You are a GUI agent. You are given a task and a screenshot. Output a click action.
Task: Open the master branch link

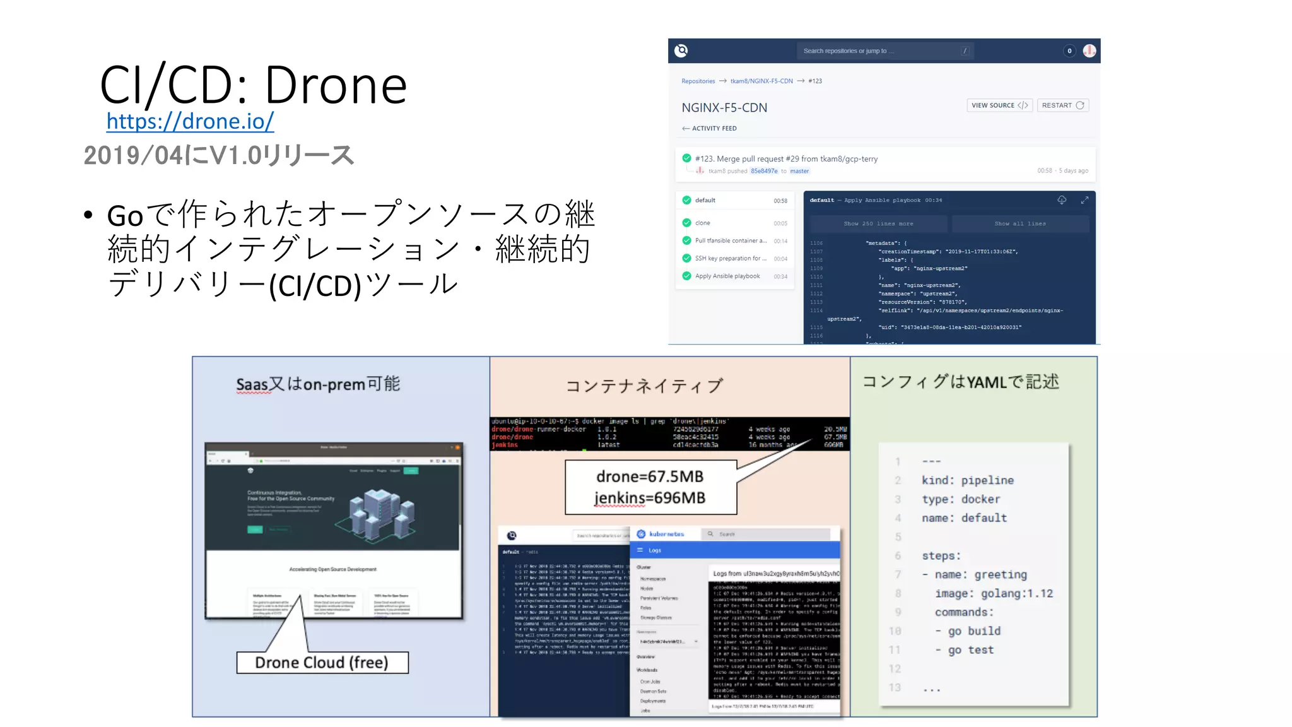point(799,171)
